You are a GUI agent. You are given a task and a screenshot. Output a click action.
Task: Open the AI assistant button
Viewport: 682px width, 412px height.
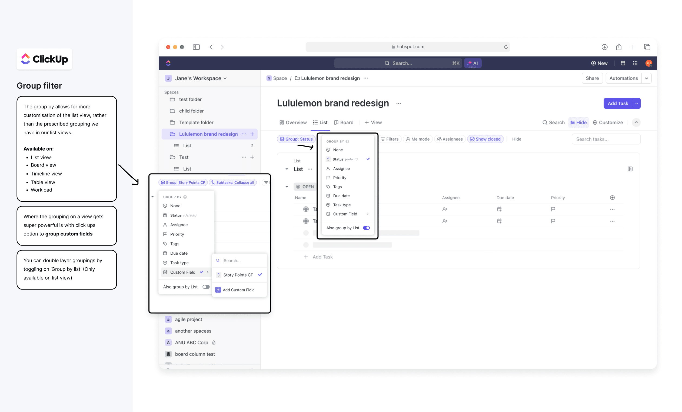pyautogui.click(x=473, y=63)
